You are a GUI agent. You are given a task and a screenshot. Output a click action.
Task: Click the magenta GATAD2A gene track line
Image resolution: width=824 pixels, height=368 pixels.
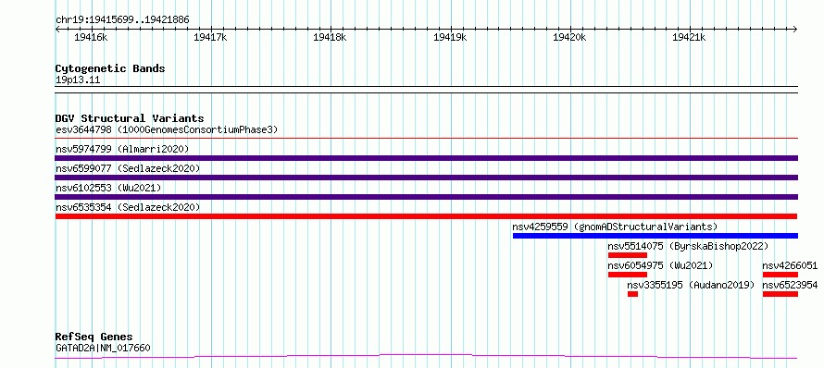pos(426,357)
